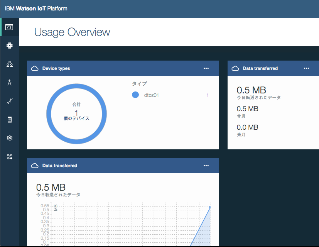Open the Members section icon
319x247 pixels.
click(9, 64)
